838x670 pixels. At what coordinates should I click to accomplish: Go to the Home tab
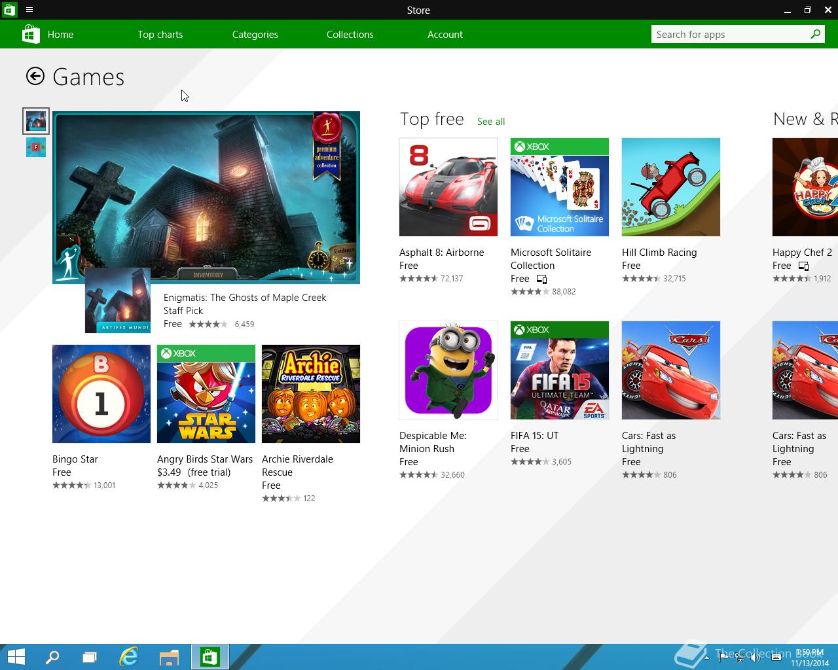pyautogui.click(x=60, y=34)
